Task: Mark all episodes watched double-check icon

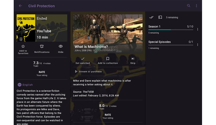Action: tap(152, 17)
